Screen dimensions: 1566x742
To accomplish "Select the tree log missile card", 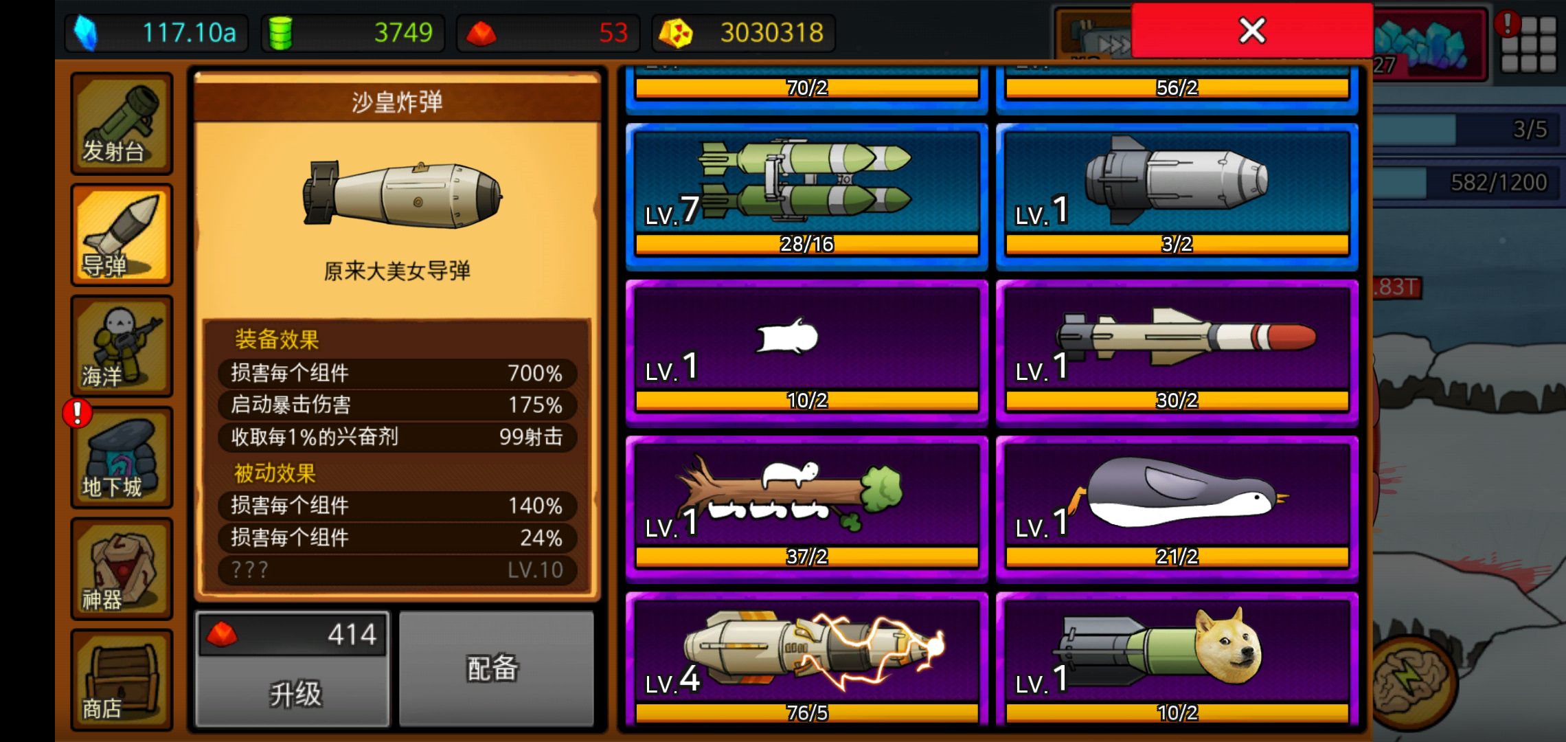I will tap(806, 508).
